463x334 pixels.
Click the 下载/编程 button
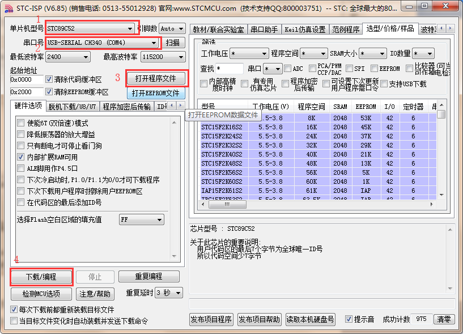[x=41, y=277]
